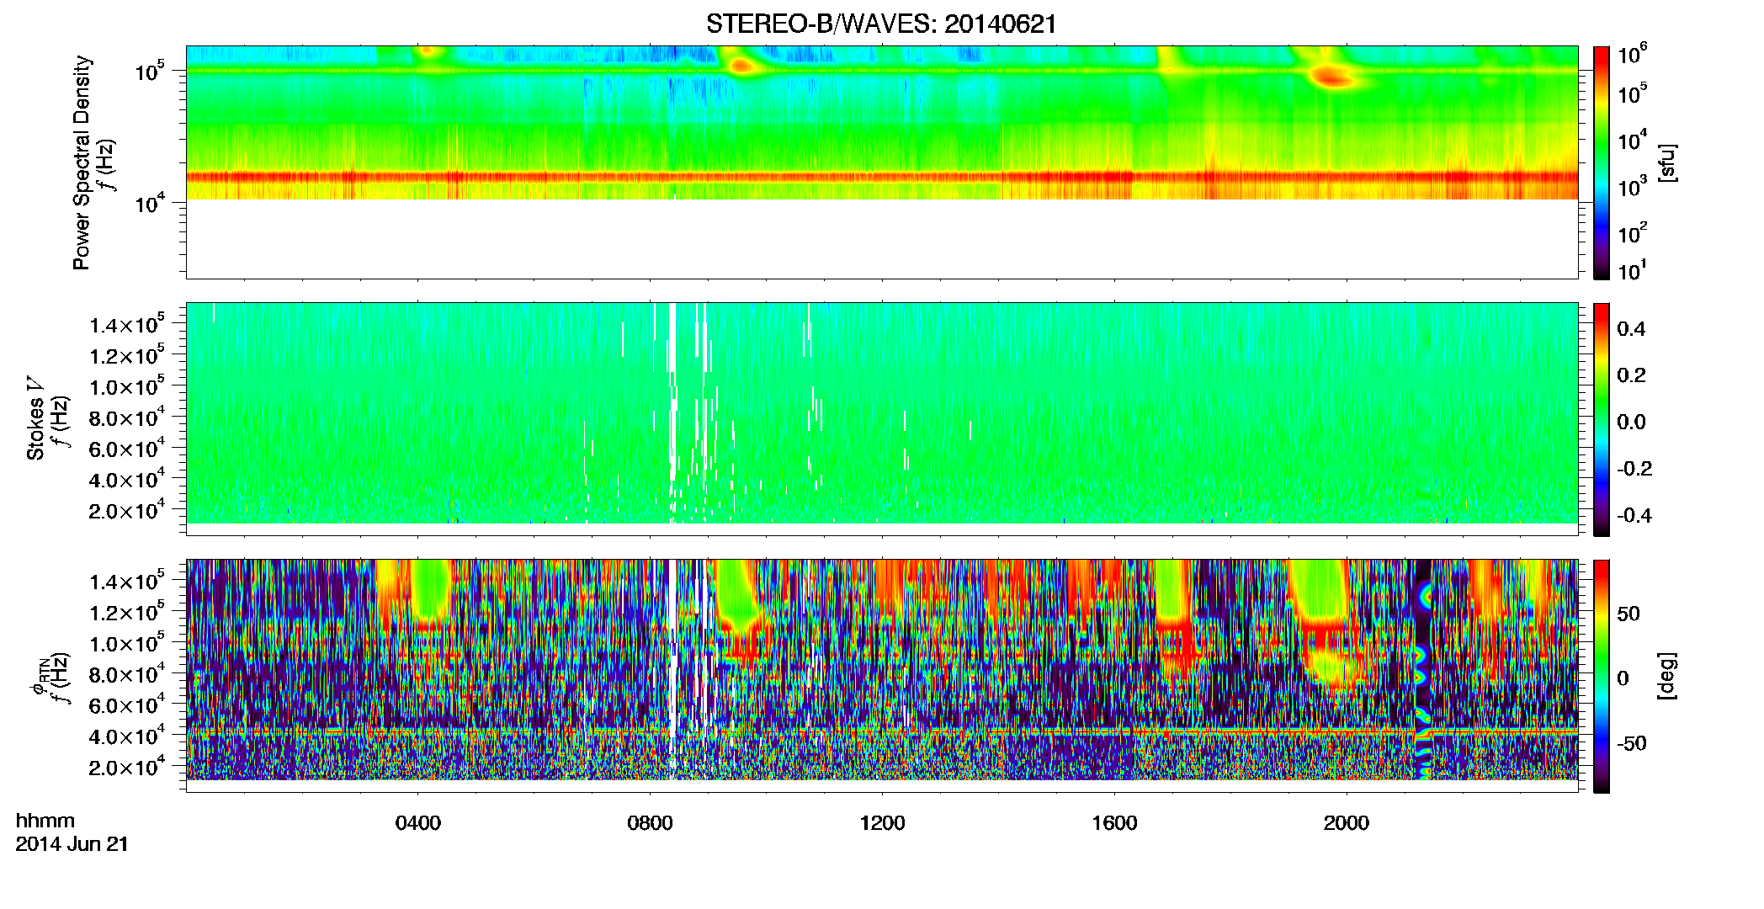Click the red burst near 0930 in top panel

coord(741,65)
